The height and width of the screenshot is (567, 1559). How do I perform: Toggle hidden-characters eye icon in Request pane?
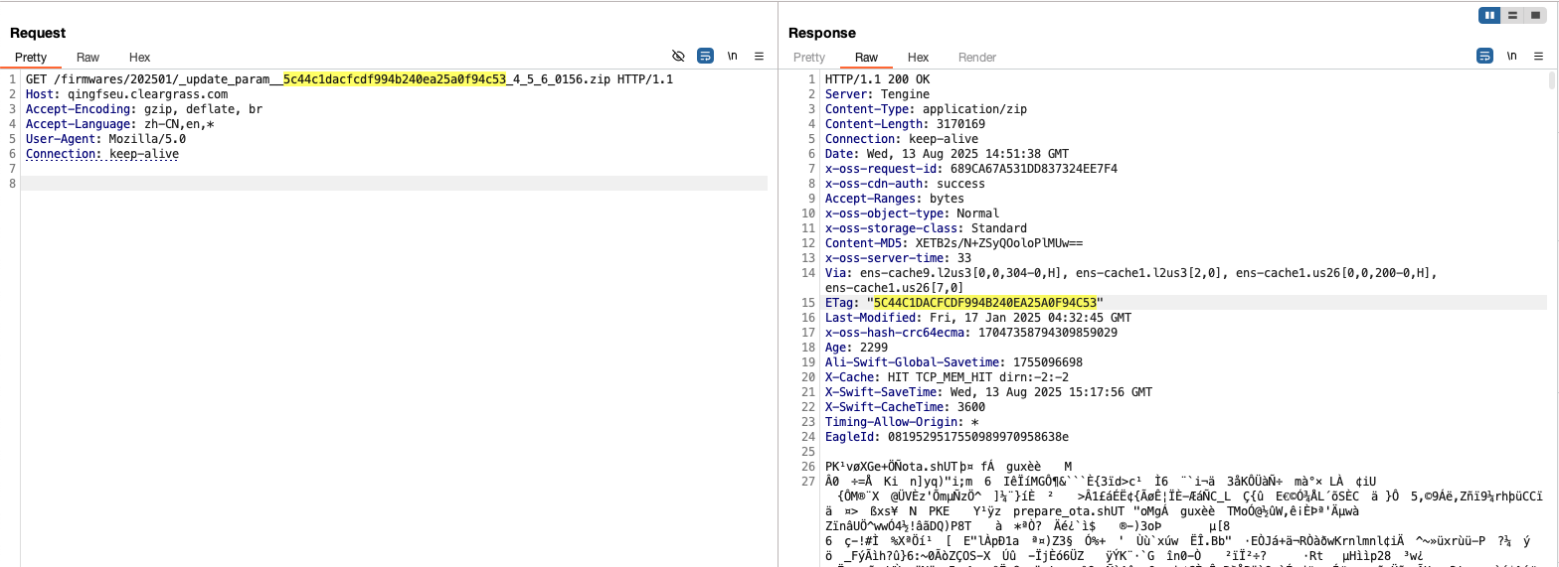(x=679, y=57)
